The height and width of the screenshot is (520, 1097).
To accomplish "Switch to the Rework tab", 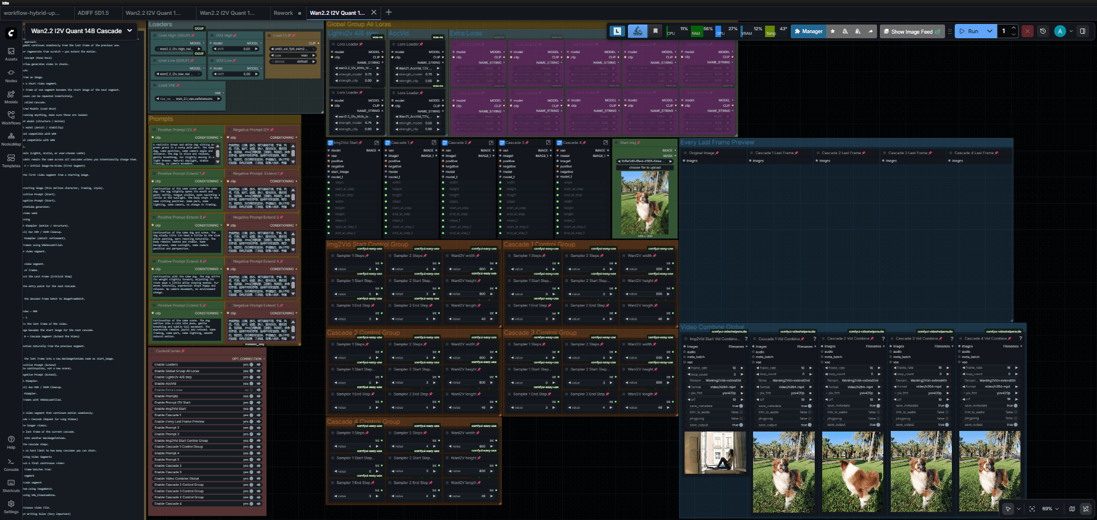I will (x=283, y=13).
